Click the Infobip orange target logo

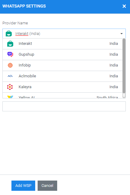pyautogui.click(x=10, y=65)
